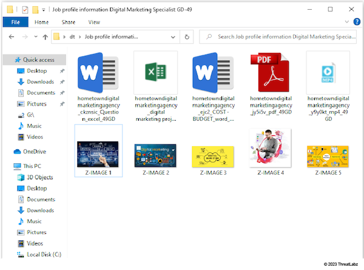Select the Excel file digital marketing proj

click(x=156, y=87)
